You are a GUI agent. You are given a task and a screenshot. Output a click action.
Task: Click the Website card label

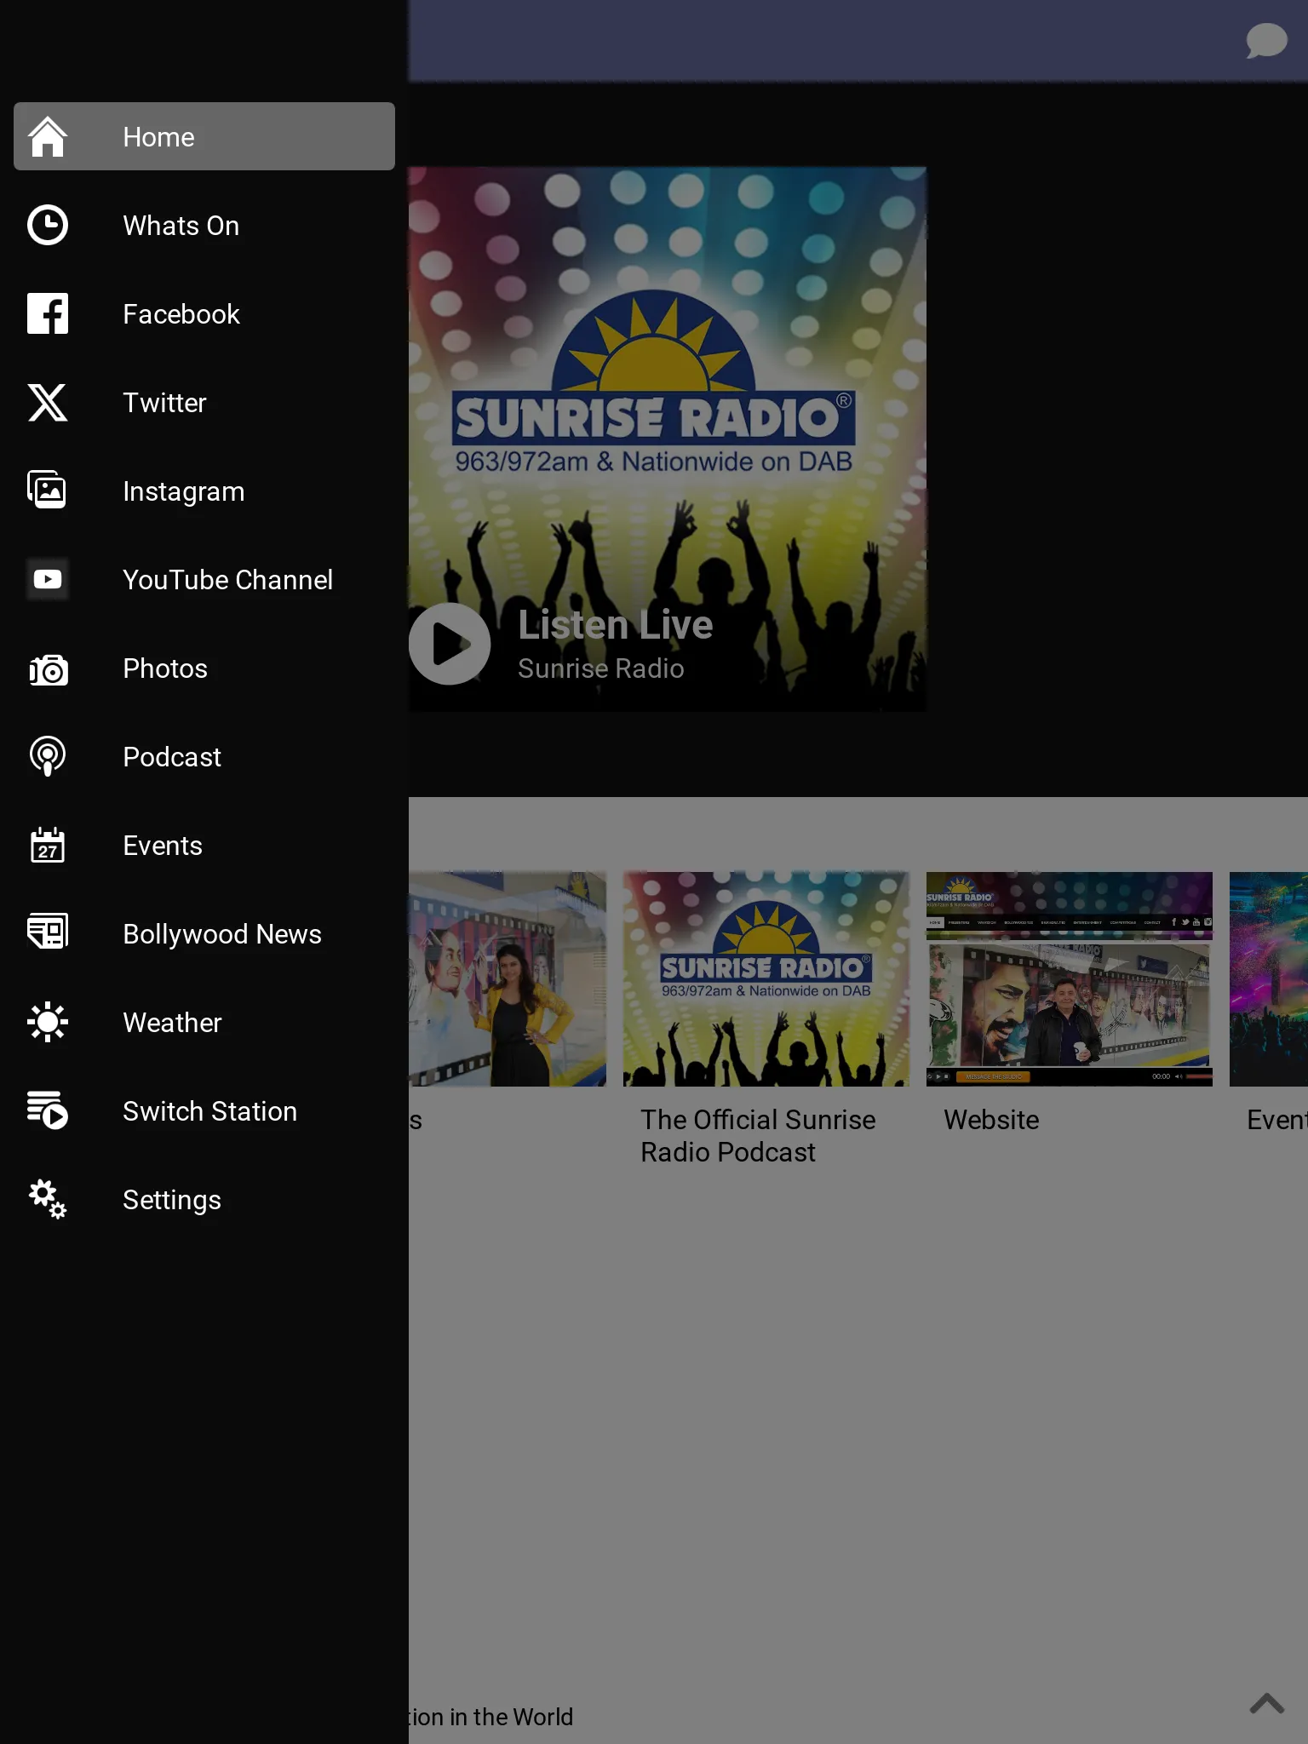point(991,1120)
